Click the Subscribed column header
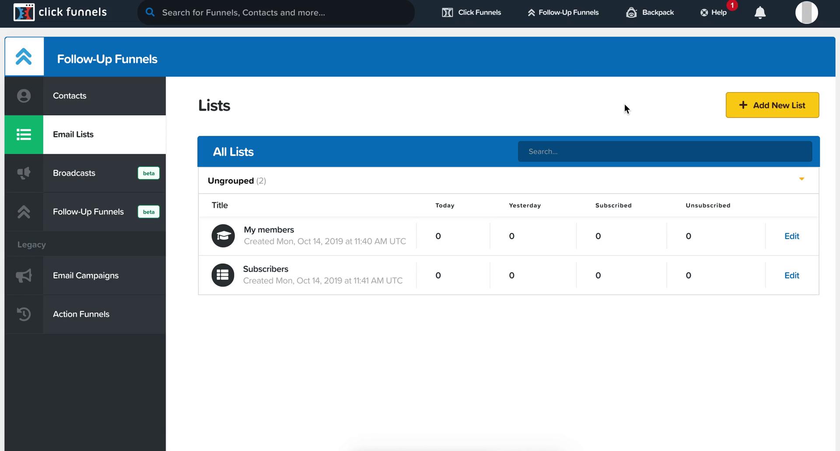Screen dimensions: 840x451 613,205
